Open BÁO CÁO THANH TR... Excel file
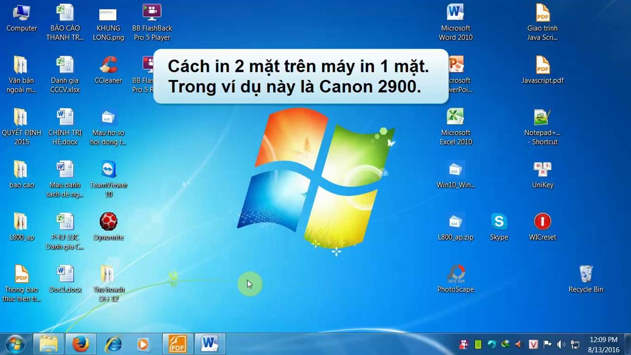The width and height of the screenshot is (631, 355). coord(65,23)
